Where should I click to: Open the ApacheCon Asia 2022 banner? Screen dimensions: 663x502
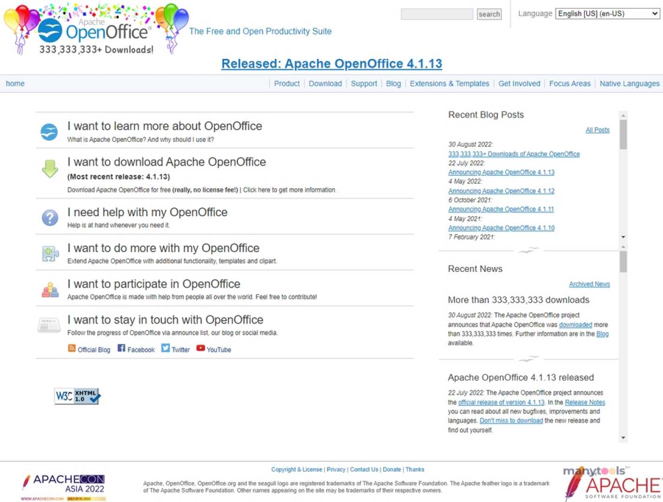[64, 487]
